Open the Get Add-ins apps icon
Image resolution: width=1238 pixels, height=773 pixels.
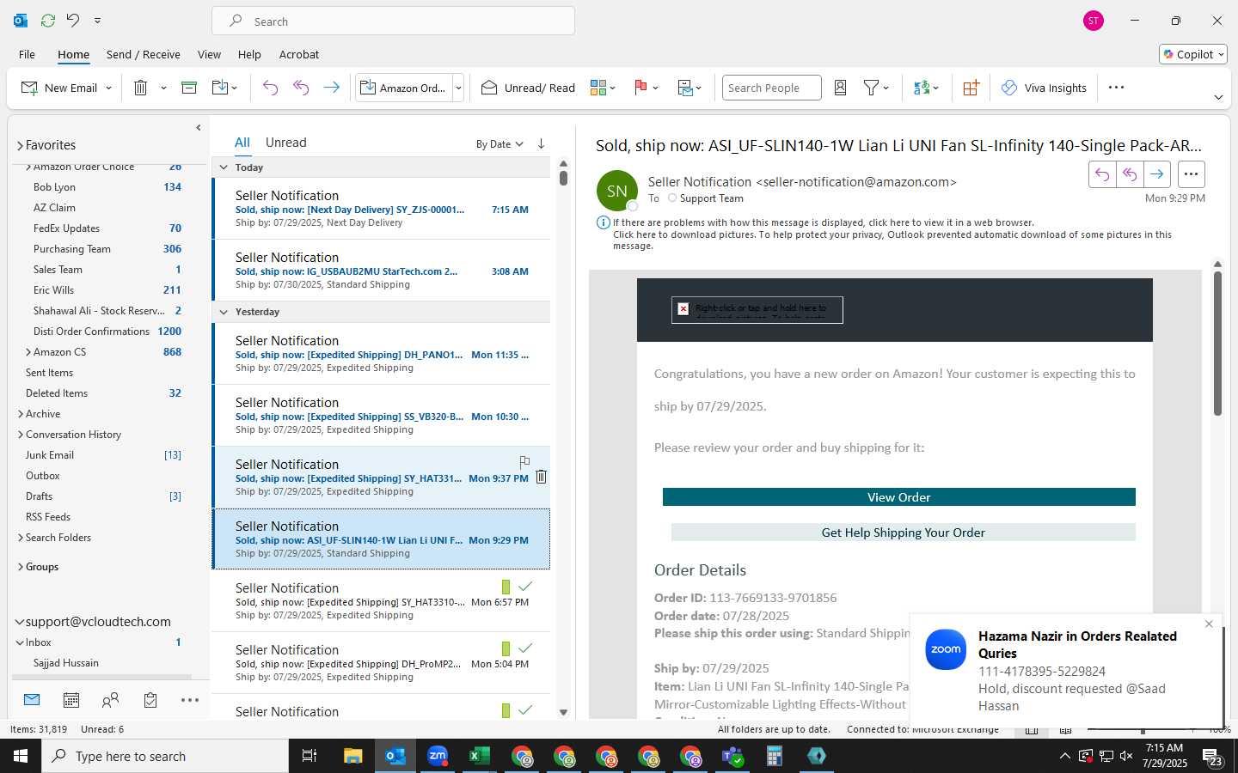(x=971, y=88)
